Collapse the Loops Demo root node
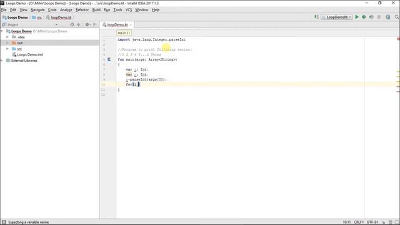Viewport: 400px width, 225px height. tap(2, 31)
